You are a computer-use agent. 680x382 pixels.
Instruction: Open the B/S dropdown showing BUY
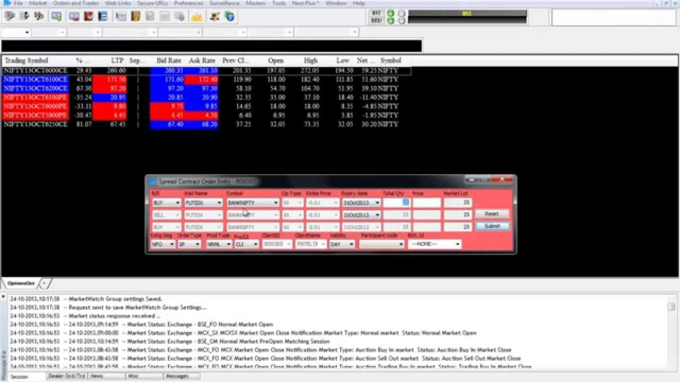click(166, 203)
